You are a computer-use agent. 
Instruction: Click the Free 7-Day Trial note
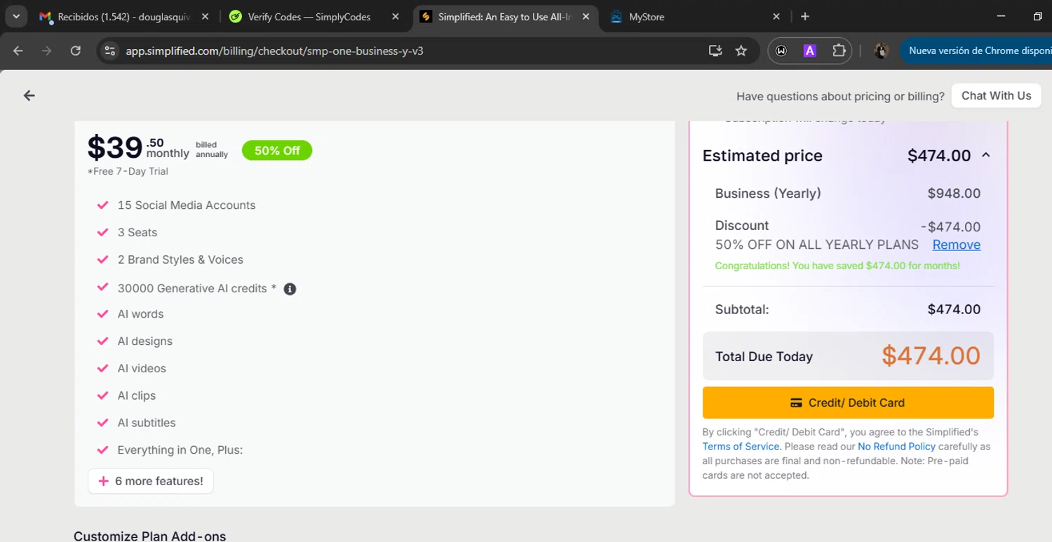(x=128, y=171)
